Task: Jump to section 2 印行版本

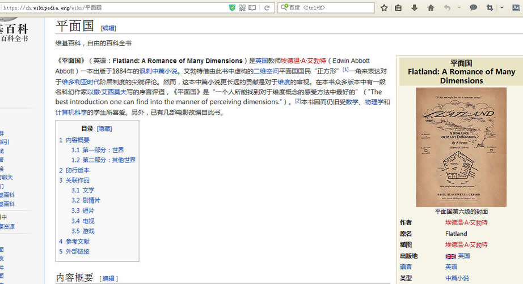Action: point(74,170)
